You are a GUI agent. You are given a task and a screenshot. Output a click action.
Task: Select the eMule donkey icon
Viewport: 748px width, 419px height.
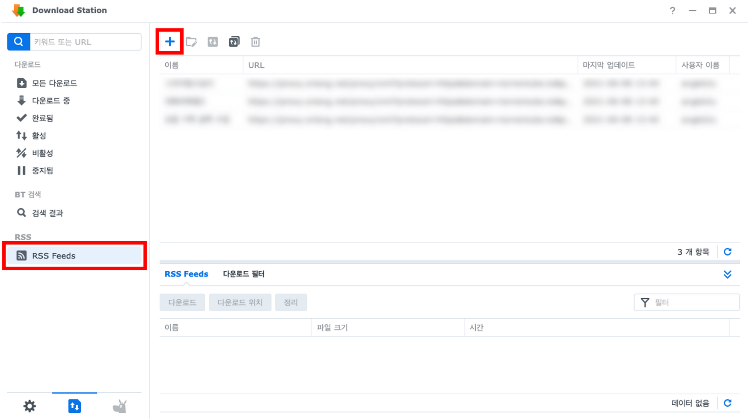pyautogui.click(x=120, y=406)
